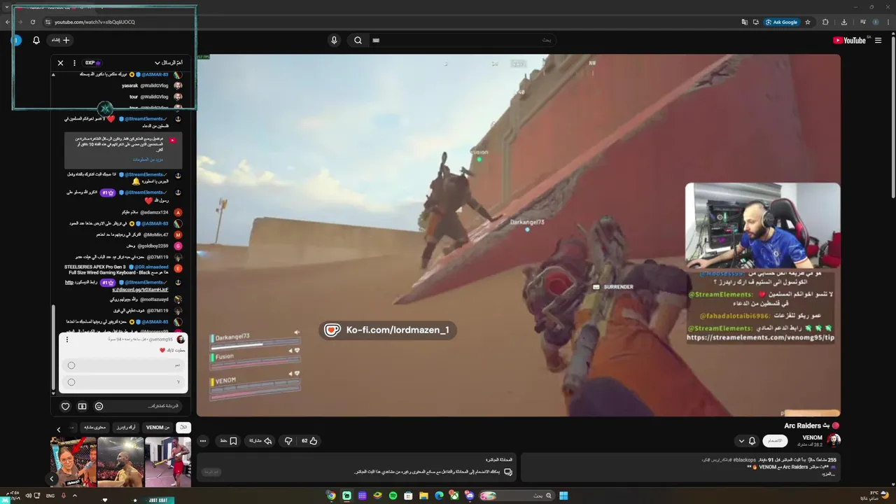Open browser extensions puzzle icon

825,22
